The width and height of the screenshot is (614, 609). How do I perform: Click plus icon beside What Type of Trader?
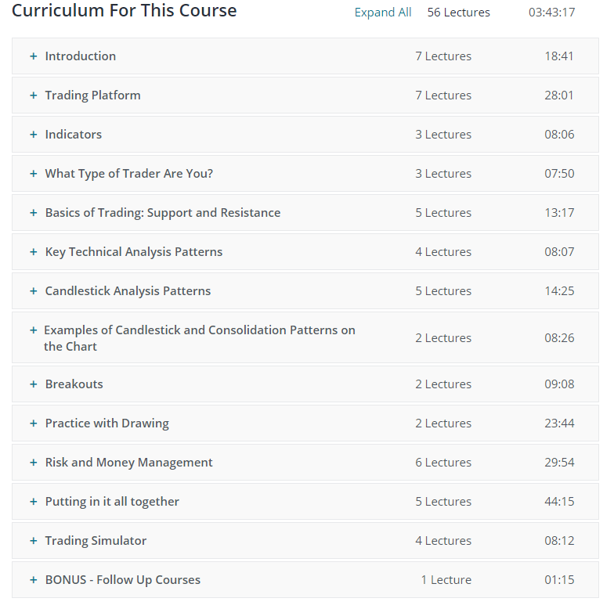34,174
